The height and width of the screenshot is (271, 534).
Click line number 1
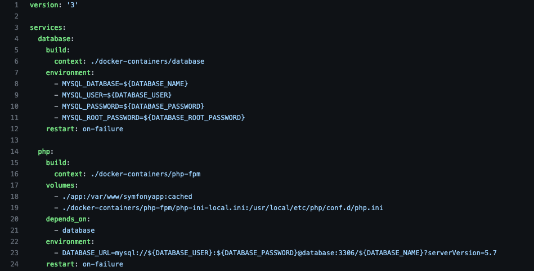click(16, 5)
